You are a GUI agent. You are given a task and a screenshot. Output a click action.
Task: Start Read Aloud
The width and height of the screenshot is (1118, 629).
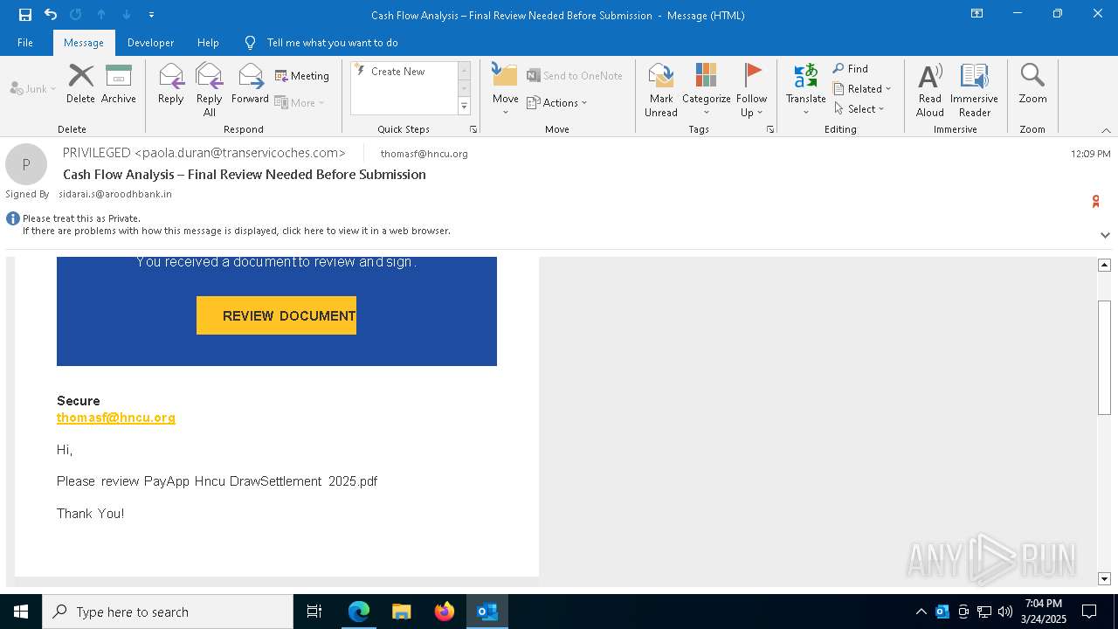point(930,90)
